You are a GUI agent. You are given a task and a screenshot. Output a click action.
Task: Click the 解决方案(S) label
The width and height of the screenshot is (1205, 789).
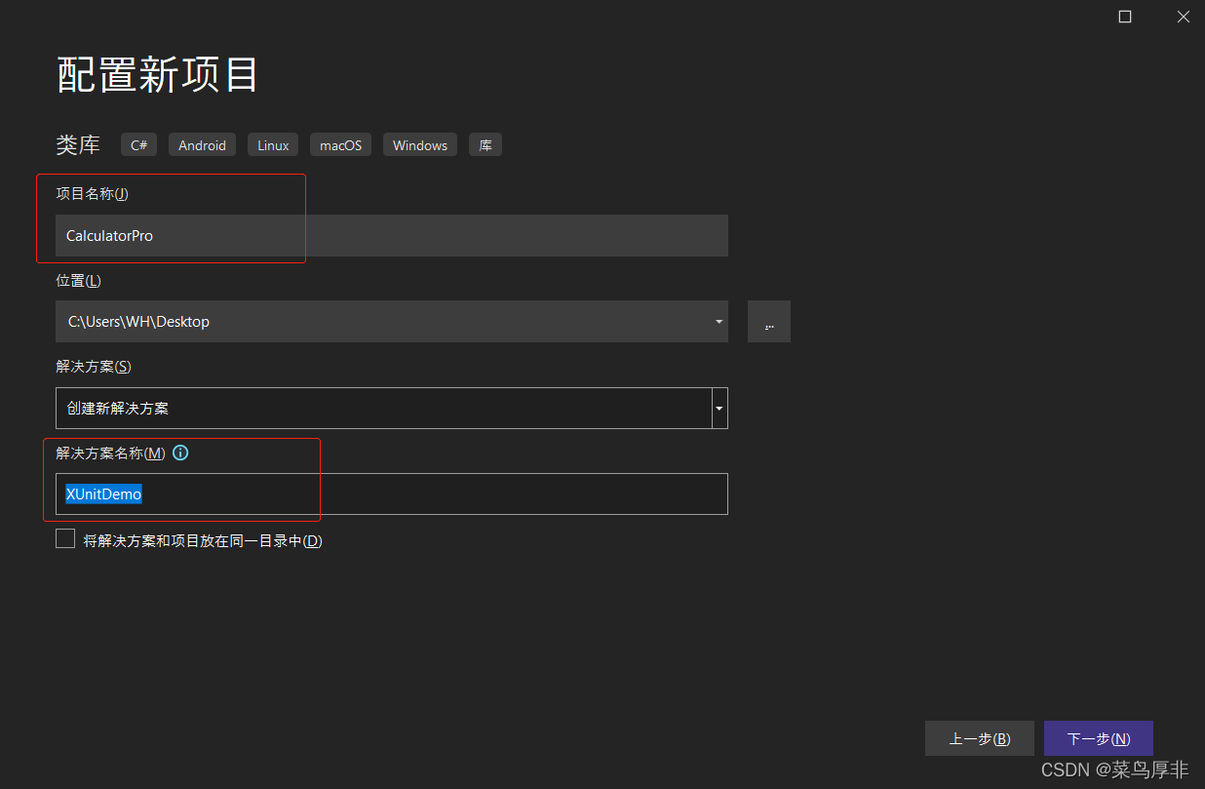[94, 366]
